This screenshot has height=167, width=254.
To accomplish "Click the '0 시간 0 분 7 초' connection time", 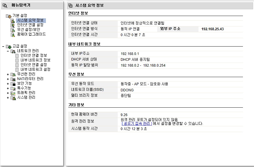I will 133,35.
